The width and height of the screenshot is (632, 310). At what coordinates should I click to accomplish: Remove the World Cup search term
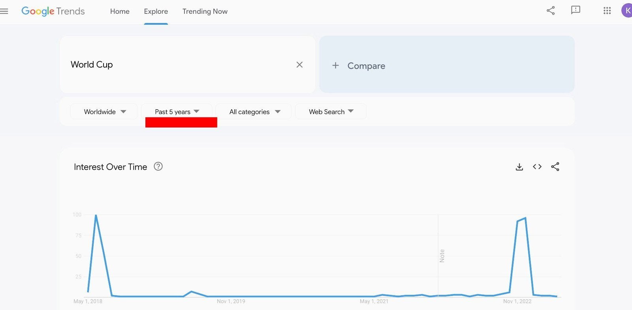point(299,65)
